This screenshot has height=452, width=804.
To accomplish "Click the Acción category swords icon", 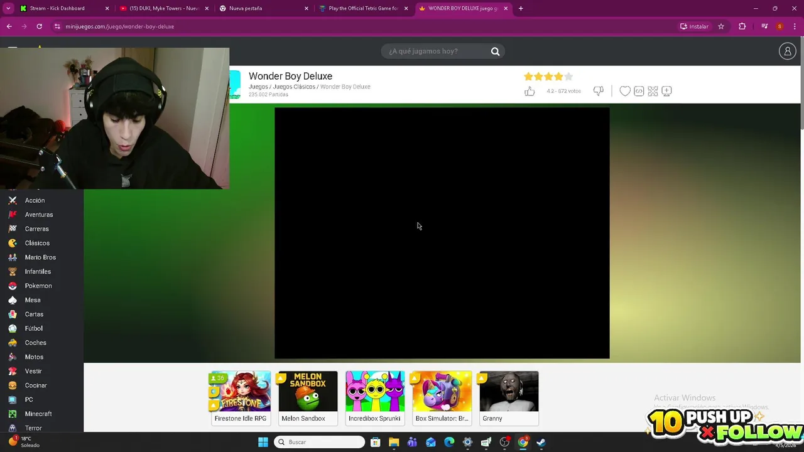I will click(x=12, y=200).
